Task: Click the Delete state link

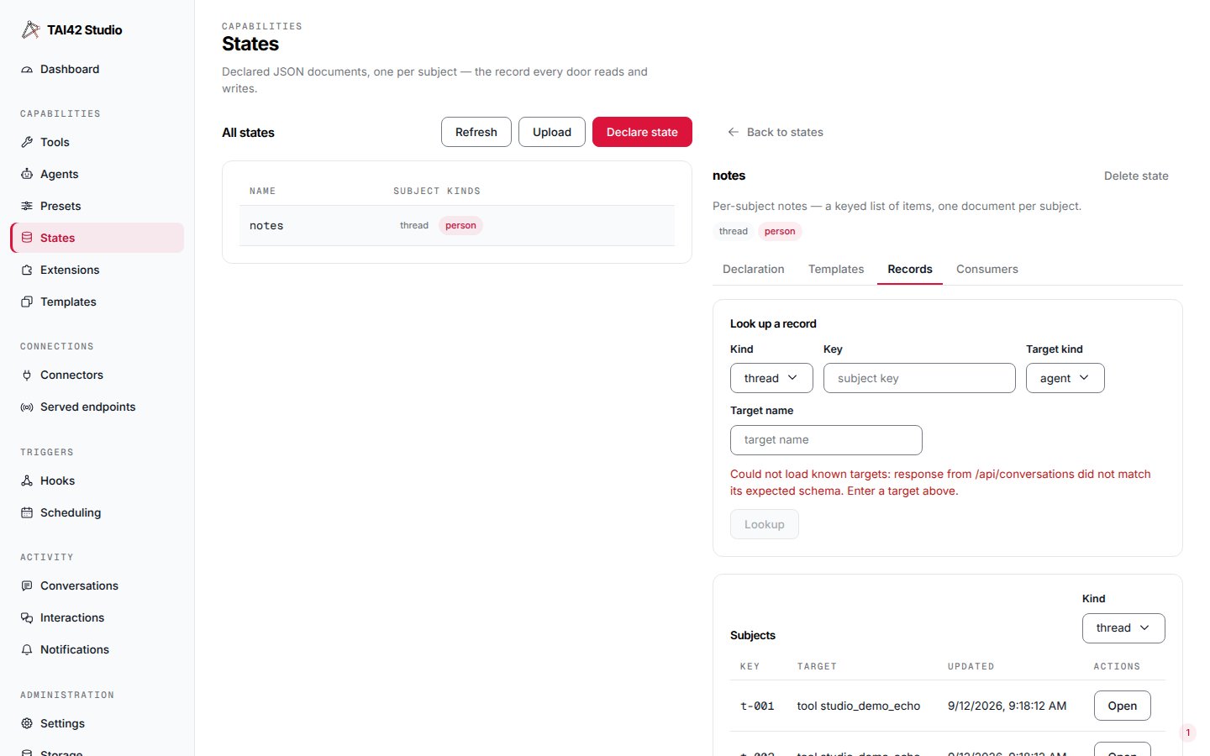Action: coord(1136,176)
